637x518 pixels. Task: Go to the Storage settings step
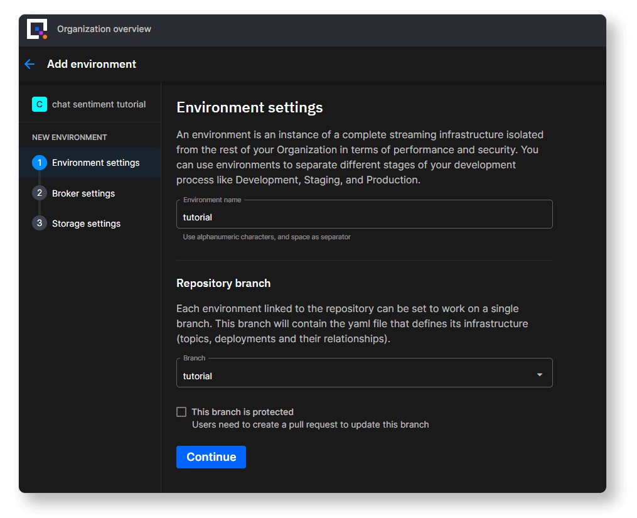pos(83,223)
